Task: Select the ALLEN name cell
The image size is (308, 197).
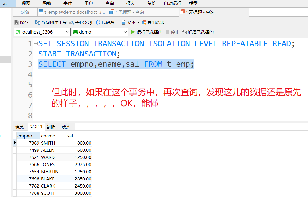Action: pos(53,150)
